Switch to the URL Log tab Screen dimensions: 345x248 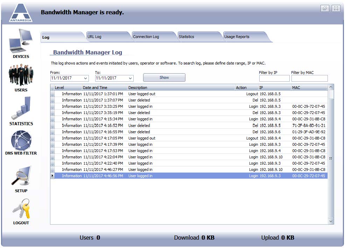pos(108,37)
